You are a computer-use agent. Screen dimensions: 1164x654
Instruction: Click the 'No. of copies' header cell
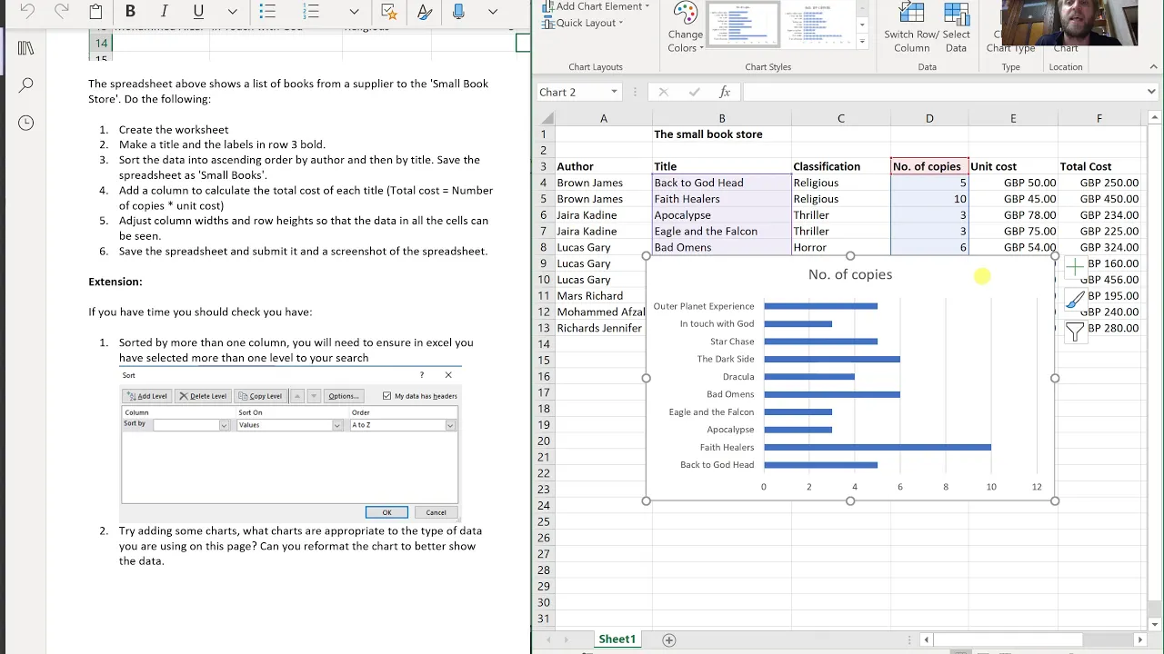click(x=929, y=166)
